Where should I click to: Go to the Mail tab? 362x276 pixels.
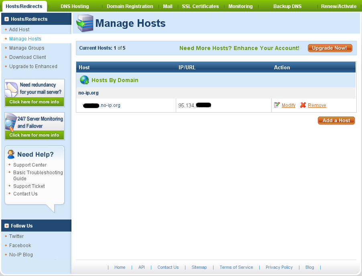[168, 6]
